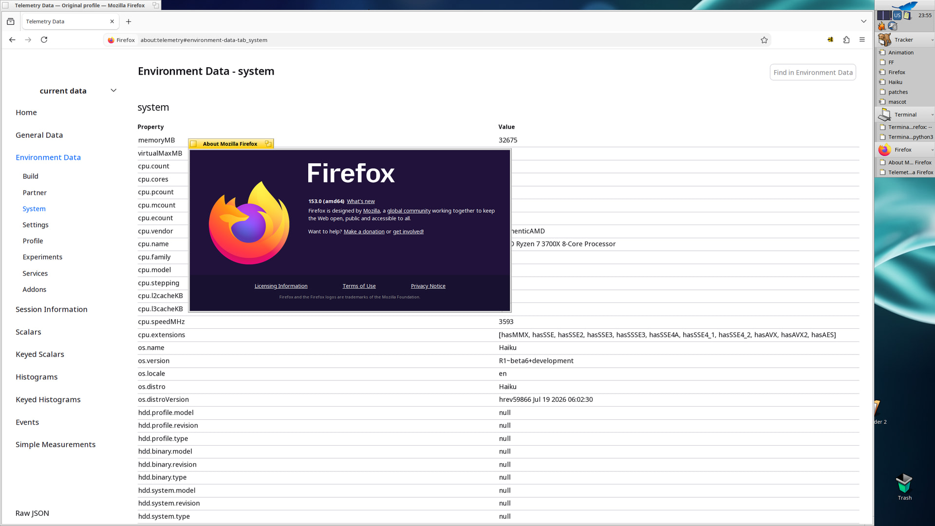Go back one page in Firefox
The width and height of the screenshot is (935, 526).
point(12,40)
